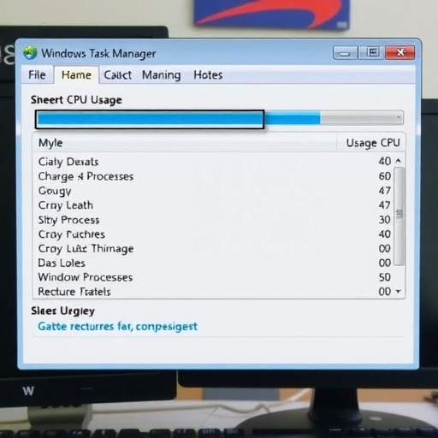Switch to the Hame tab
Image resolution: width=438 pixels, height=438 pixels.
(76, 75)
